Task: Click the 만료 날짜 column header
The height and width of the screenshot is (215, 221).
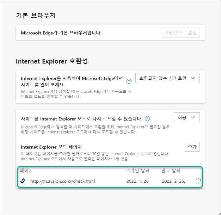Action: [171, 170]
